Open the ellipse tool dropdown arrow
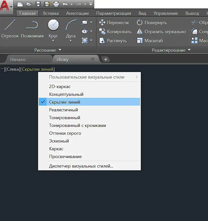This screenshot has width=208, height=221. (x=91, y=31)
